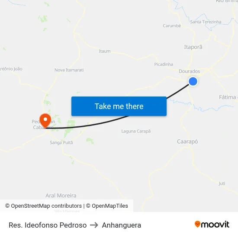Open OpenStreetMap contributors attribution link
The image size is (238, 238).
[44, 206]
